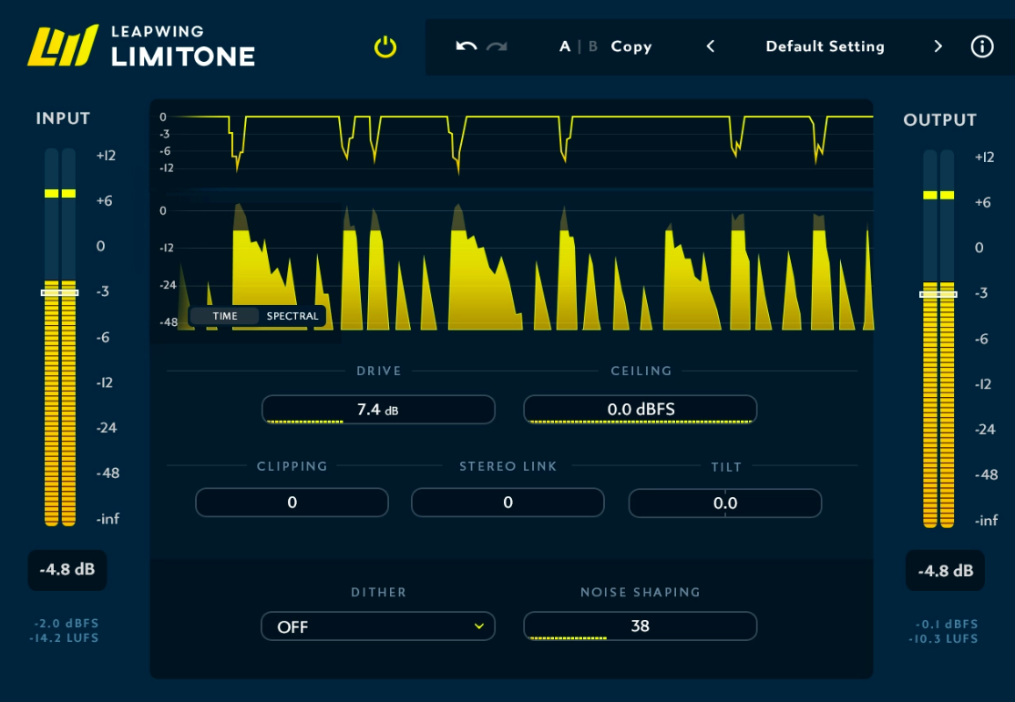Viewport: 1015px width, 702px height.
Task: Toggle the plugin power bypass button
Action: pos(385,47)
